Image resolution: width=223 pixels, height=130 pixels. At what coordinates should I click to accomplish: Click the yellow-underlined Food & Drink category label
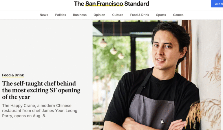[x=13, y=75]
